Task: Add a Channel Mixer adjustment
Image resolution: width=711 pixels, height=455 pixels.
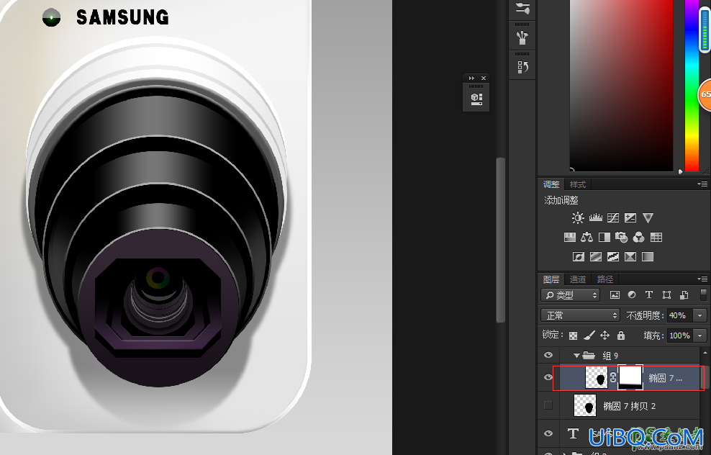Action: 639,238
